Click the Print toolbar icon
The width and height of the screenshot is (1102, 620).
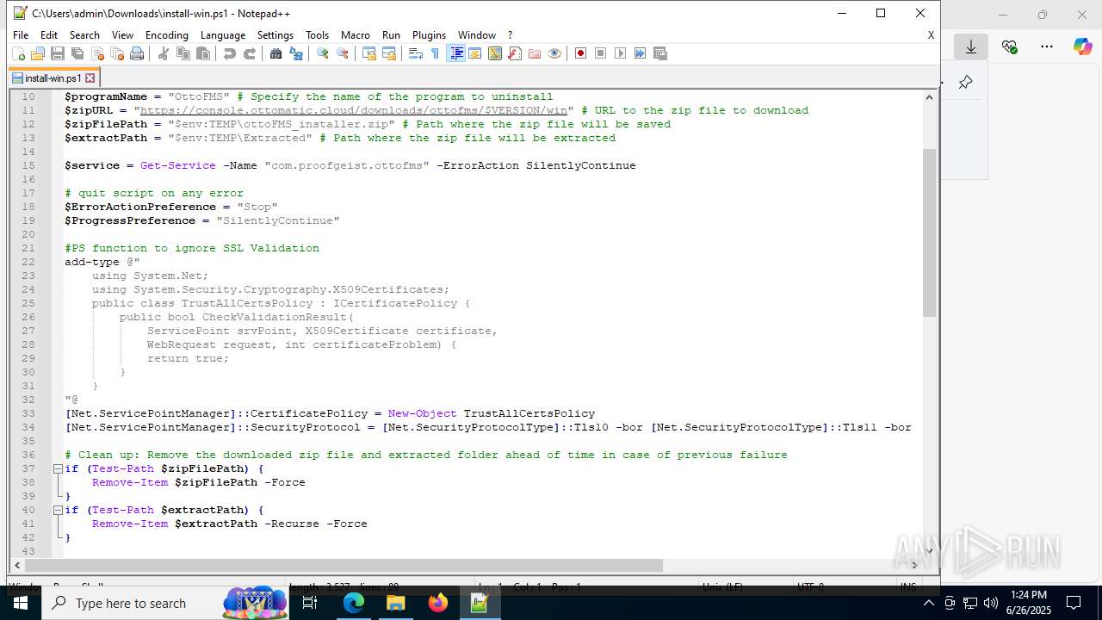(x=137, y=53)
